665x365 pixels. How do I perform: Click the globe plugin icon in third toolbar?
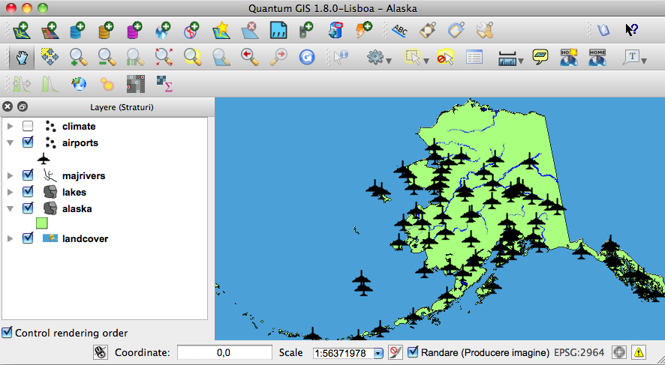click(79, 84)
